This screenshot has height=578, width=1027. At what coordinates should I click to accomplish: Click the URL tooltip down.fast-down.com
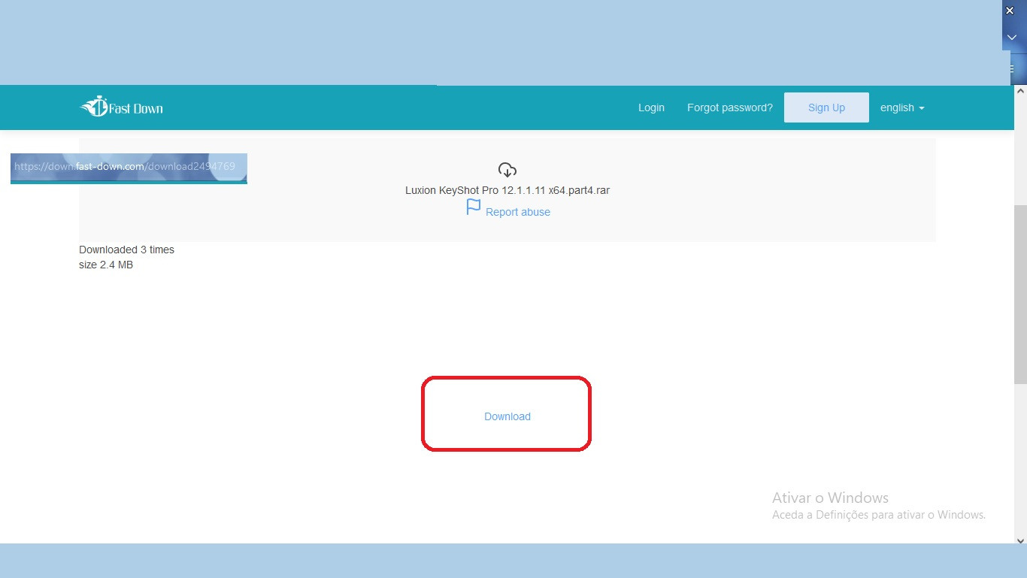(x=129, y=167)
